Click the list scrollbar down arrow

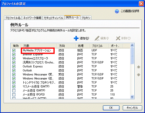click(132, 97)
